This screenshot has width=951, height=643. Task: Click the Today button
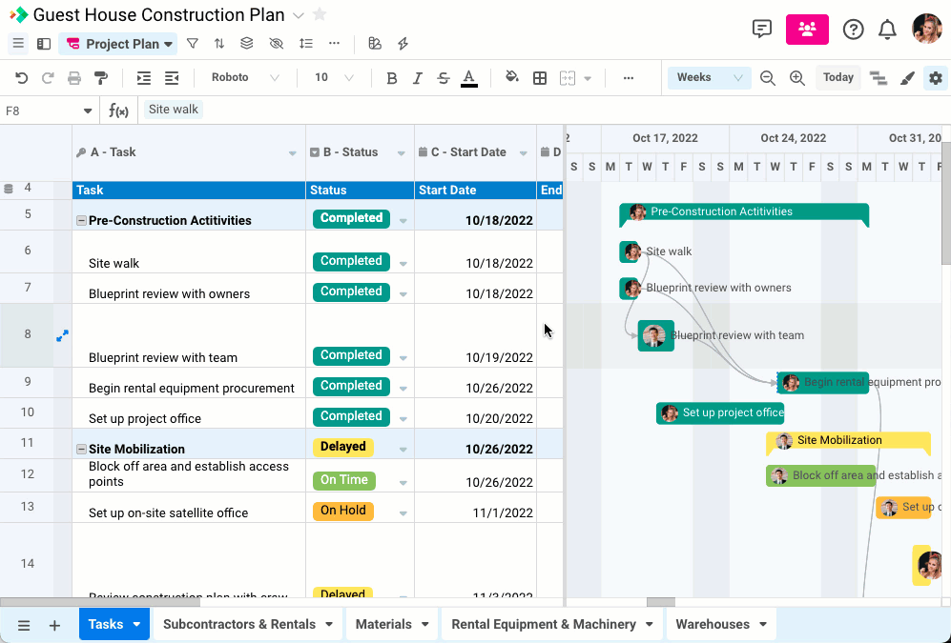tap(837, 77)
